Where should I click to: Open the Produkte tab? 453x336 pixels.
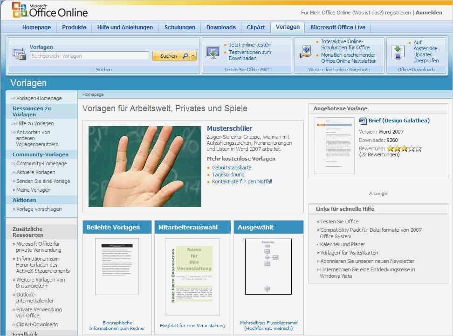74,27
